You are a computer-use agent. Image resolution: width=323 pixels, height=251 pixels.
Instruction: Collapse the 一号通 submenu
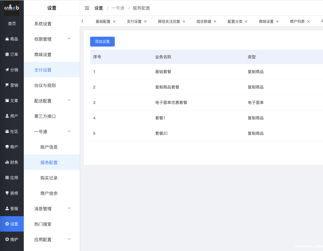click(69, 131)
